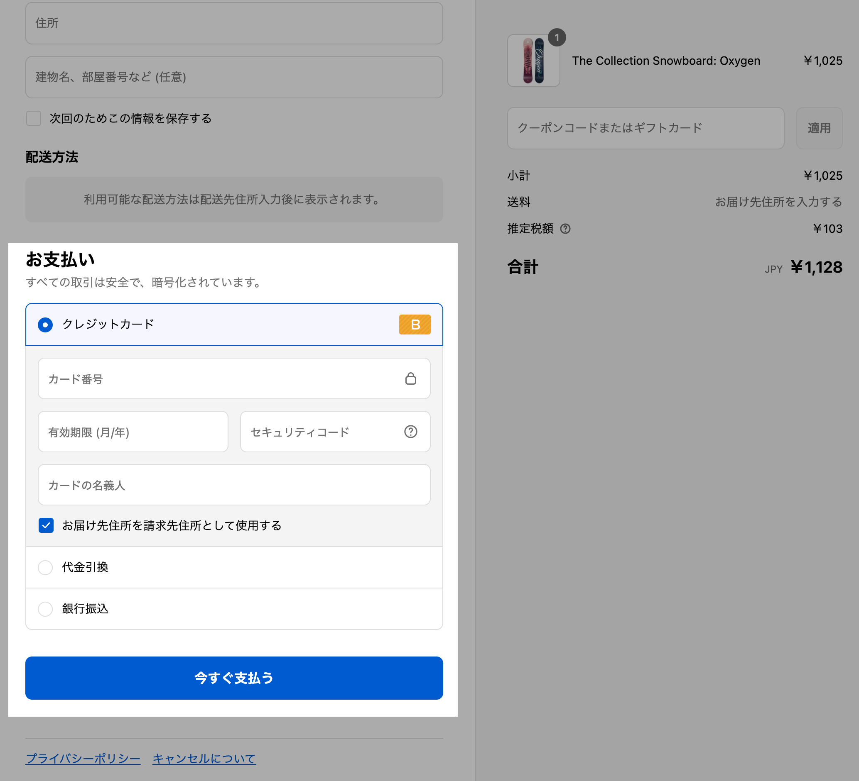Focus the 住所 address field
The image size is (859, 781).
(x=234, y=23)
